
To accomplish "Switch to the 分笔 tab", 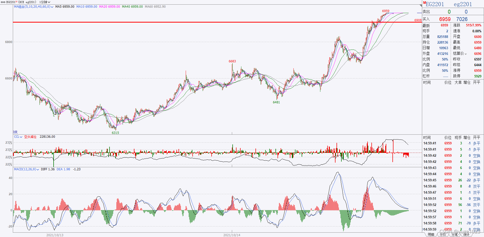I will pyautogui.click(x=455, y=234).
